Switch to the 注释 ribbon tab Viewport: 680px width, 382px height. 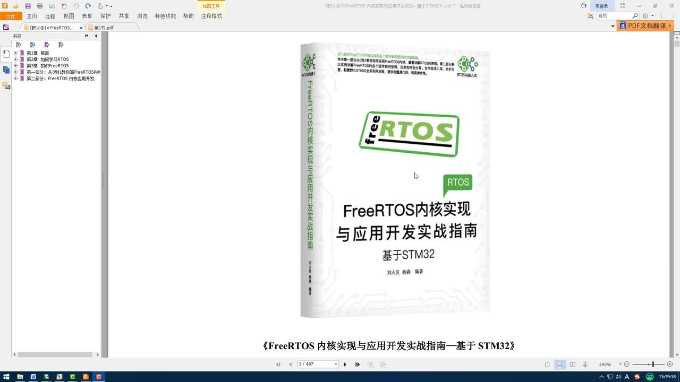click(x=50, y=16)
